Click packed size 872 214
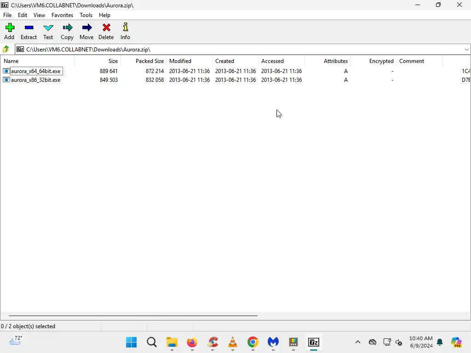The image size is (471, 353). point(155,71)
